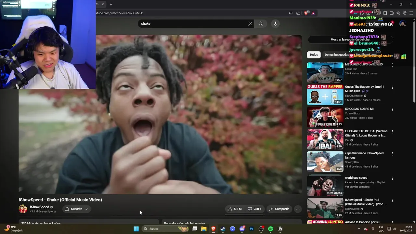Open the Ibai channel name under video
Image resolution: width=416 pixels, height=234 pixels.
pyautogui.click(x=347, y=140)
